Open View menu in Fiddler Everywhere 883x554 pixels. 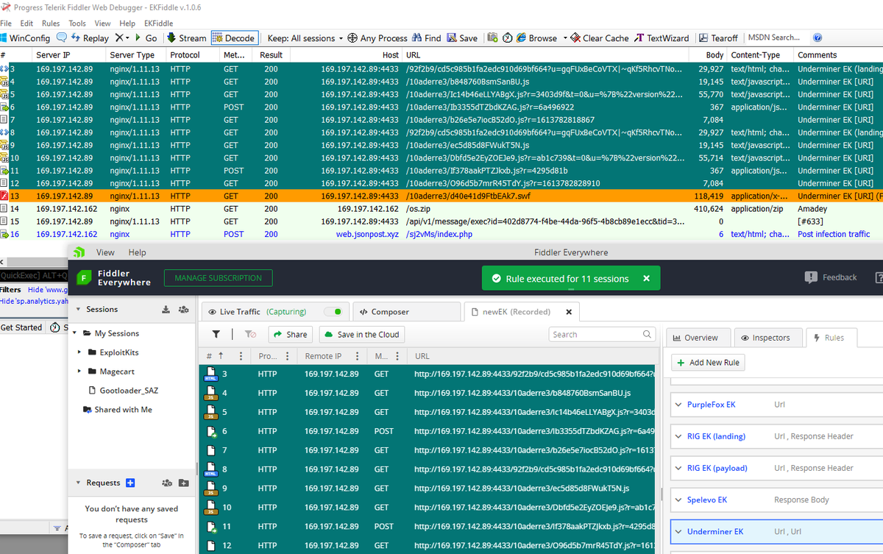(x=105, y=252)
